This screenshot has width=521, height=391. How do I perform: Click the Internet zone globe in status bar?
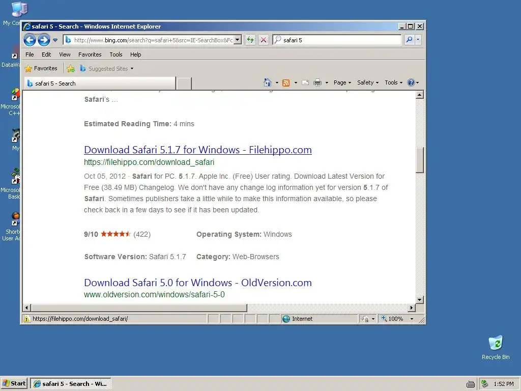pyautogui.click(x=286, y=319)
